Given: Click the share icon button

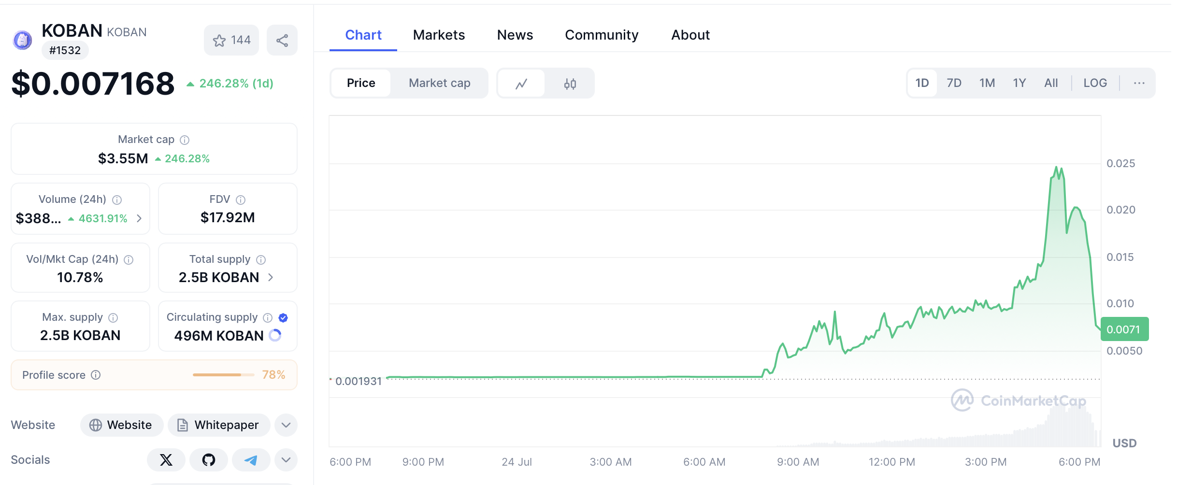Looking at the screenshot, I should pos(282,40).
